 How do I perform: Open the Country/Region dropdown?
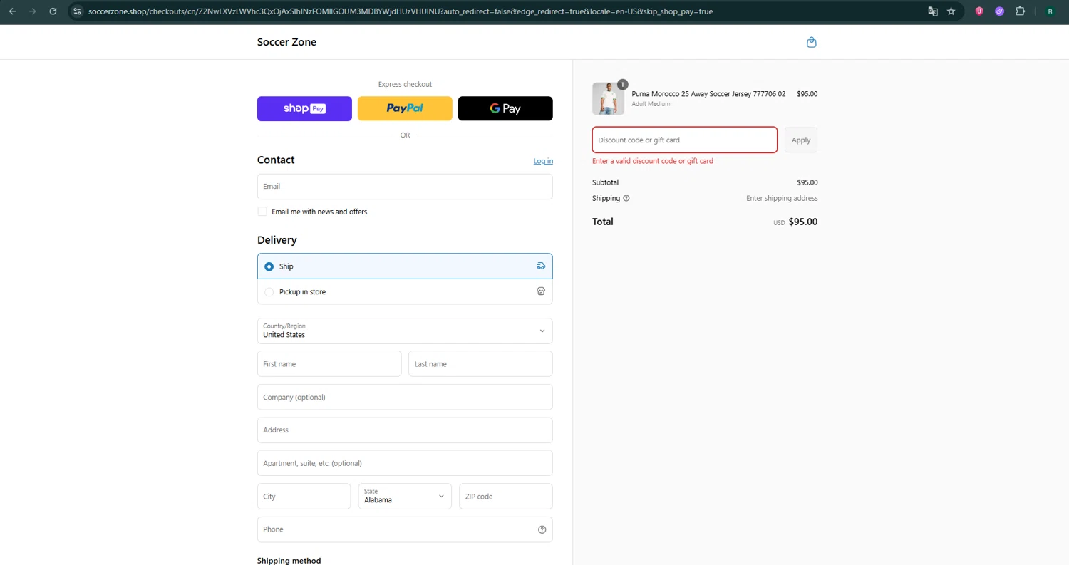(405, 331)
